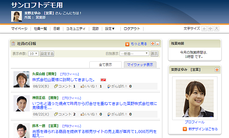
Task: Click the サンロフトデモ用 site title
Action: [37, 5]
